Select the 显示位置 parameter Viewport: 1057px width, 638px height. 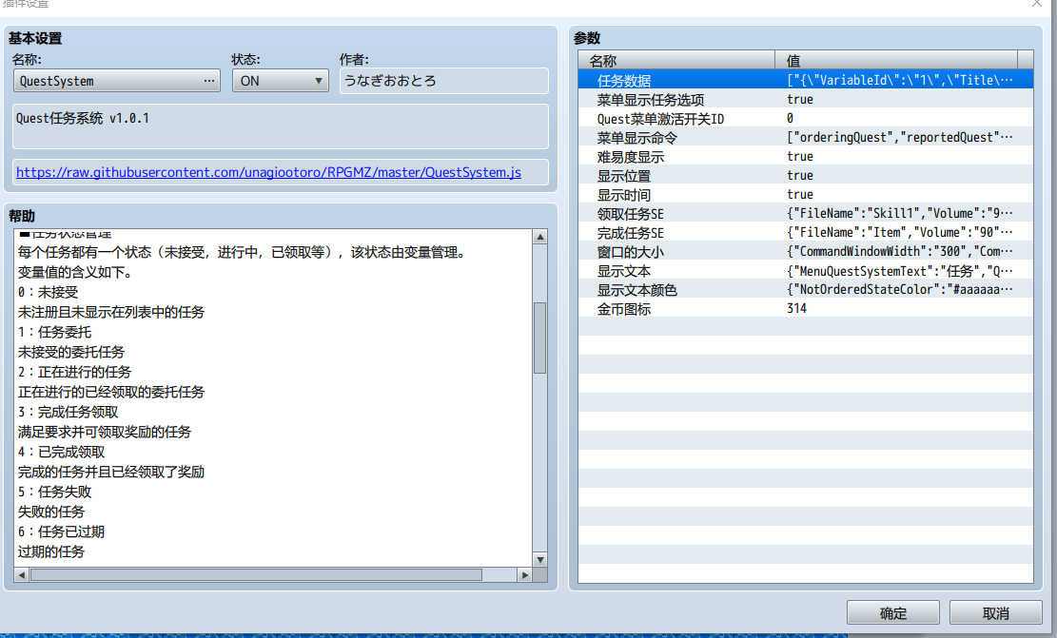(806, 175)
